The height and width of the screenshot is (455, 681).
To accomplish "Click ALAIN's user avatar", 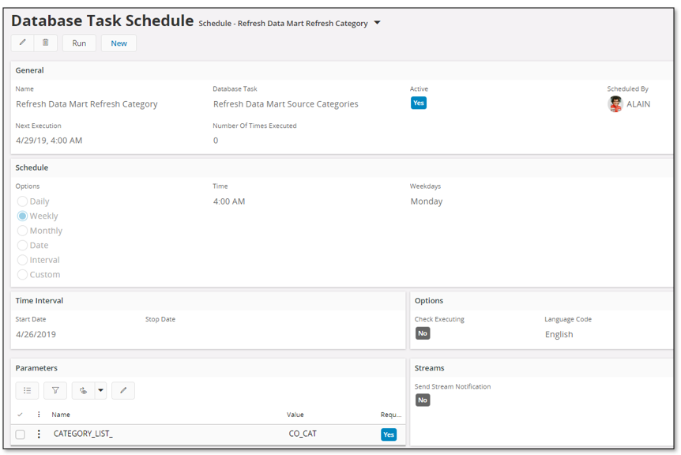I will click(615, 104).
